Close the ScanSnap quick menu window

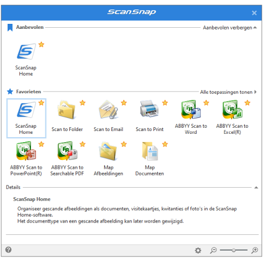pyautogui.click(x=254, y=13)
